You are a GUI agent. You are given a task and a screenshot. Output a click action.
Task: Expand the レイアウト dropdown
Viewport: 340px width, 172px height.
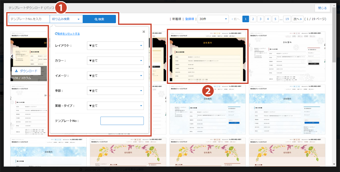pos(115,46)
